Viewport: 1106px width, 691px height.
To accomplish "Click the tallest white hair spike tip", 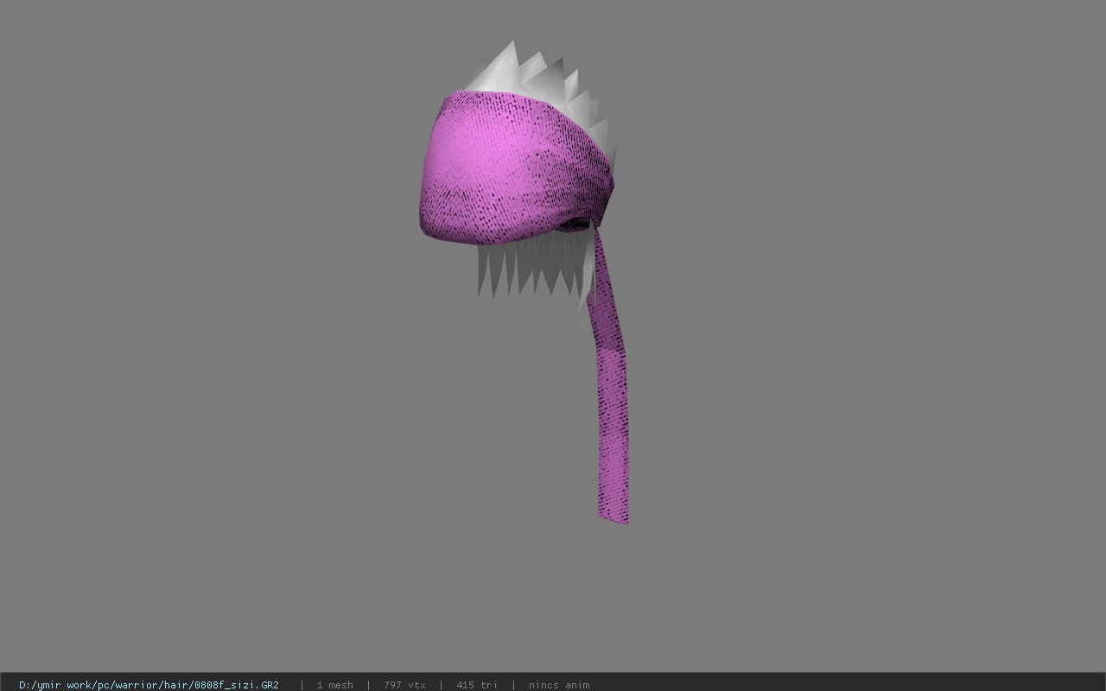I will click(x=513, y=42).
